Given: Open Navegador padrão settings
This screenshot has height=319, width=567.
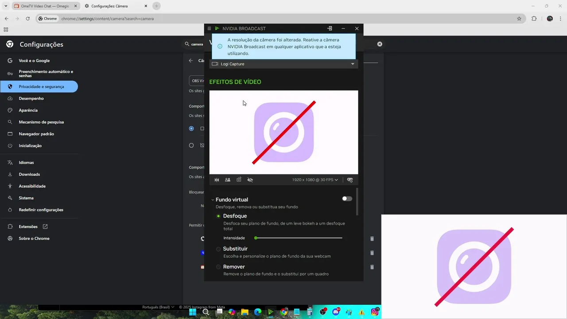Looking at the screenshot, I should pyautogui.click(x=39, y=134).
